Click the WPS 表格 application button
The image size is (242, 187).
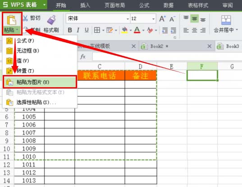[x=23, y=5]
